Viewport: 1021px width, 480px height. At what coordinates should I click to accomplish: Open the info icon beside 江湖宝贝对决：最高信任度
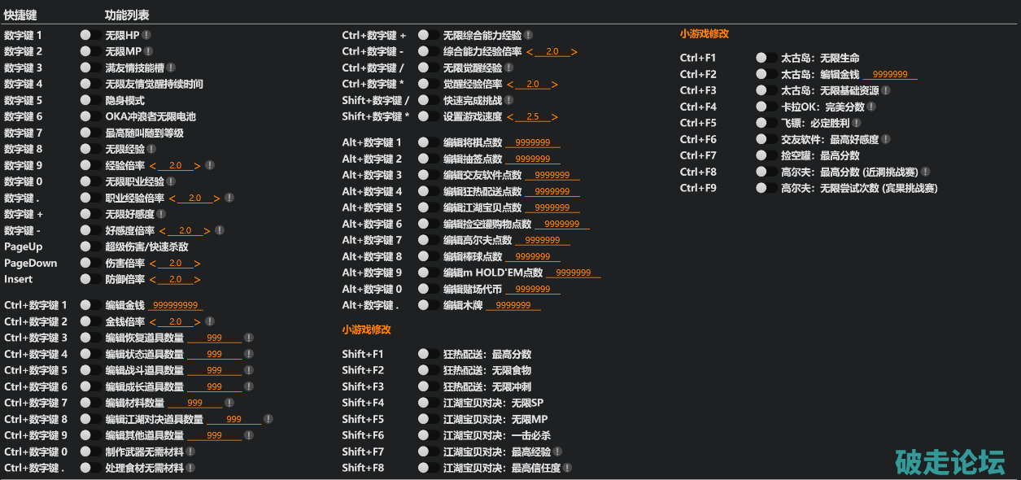point(568,468)
